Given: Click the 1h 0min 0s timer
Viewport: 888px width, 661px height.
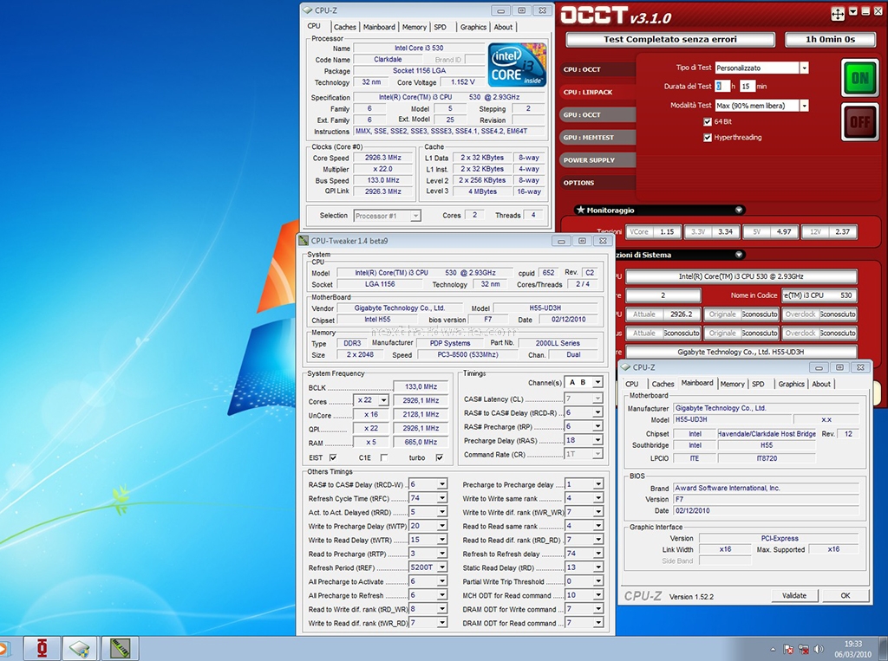Looking at the screenshot, I should click(x=830, y=39).
